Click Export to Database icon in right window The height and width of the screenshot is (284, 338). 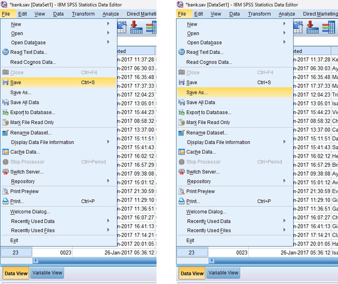(x=181, y=112)
